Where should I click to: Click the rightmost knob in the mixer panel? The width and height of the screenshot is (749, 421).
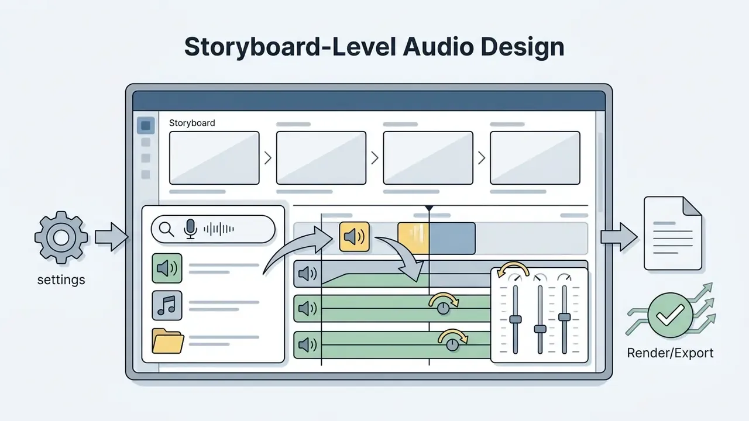pos(564,278)
